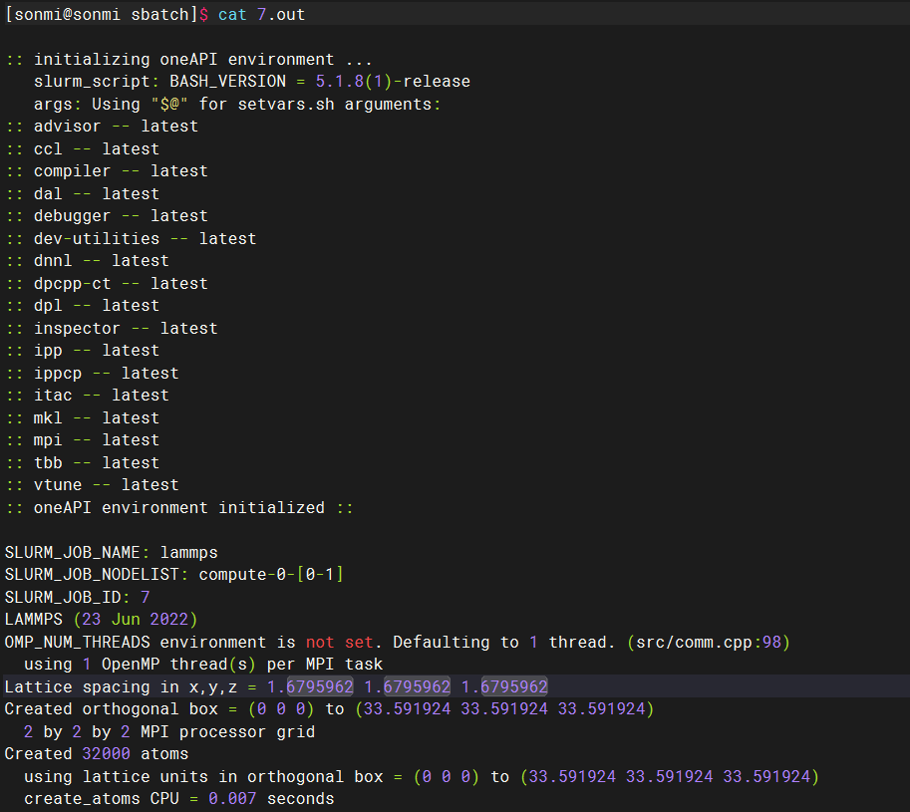
Task: Click the 'dev-utilities -- latest' line
Action: (x=145, y=239)
